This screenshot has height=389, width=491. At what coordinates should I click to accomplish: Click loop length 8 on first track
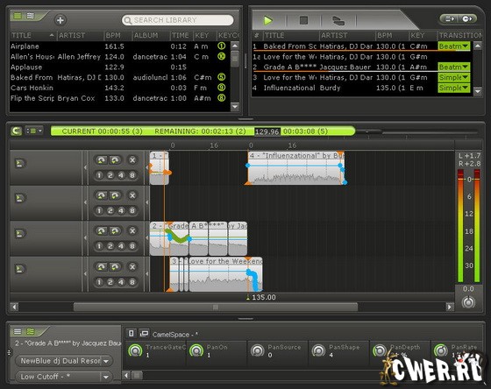point(132,175)
